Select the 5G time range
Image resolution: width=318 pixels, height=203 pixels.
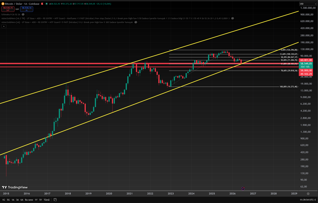[8, 200]
